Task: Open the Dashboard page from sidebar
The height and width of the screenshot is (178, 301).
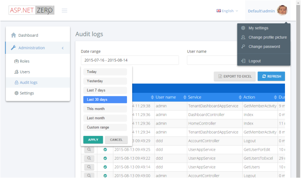Action: [28, 35]
